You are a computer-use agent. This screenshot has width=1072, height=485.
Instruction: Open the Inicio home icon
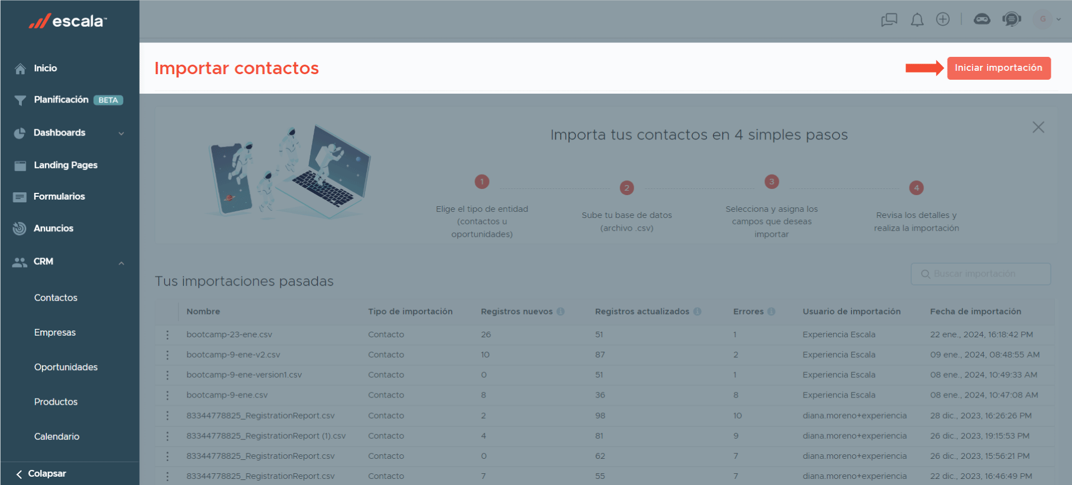tap(20, 69)
